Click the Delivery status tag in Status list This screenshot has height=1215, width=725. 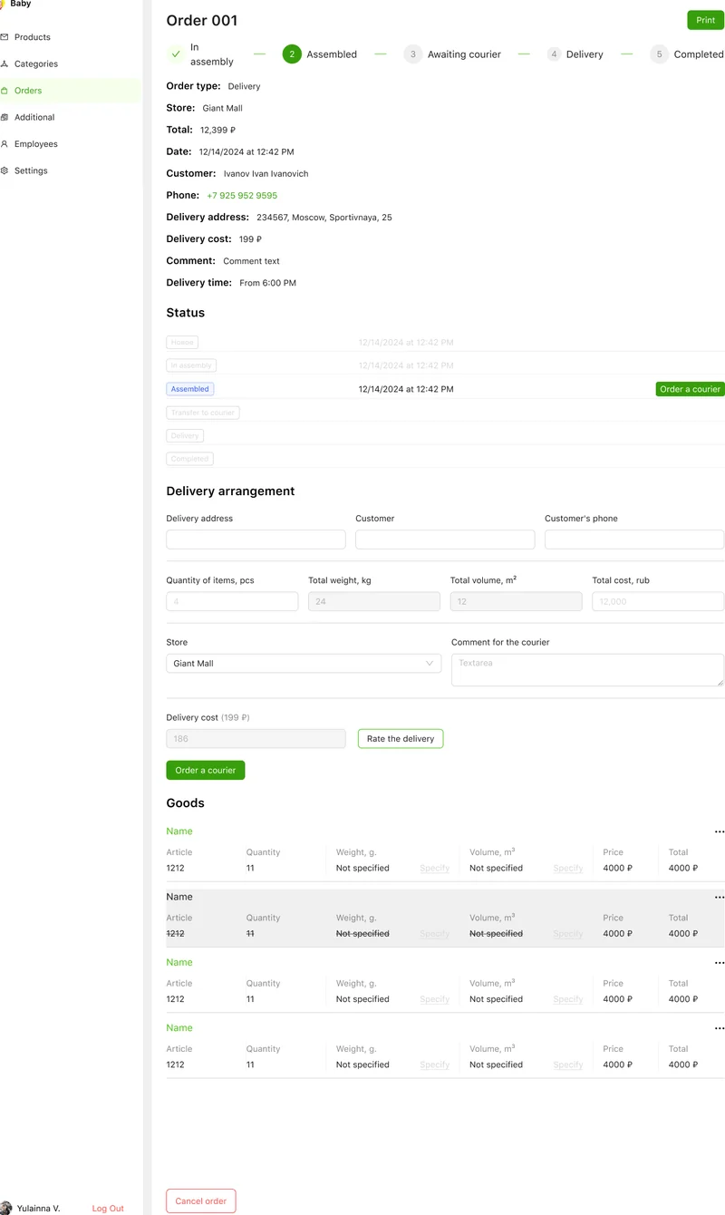coord(185,436)
